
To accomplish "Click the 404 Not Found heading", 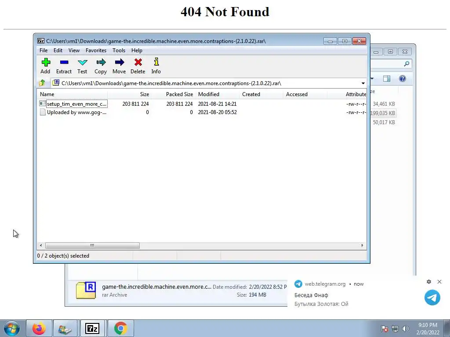I will point(225,12).
